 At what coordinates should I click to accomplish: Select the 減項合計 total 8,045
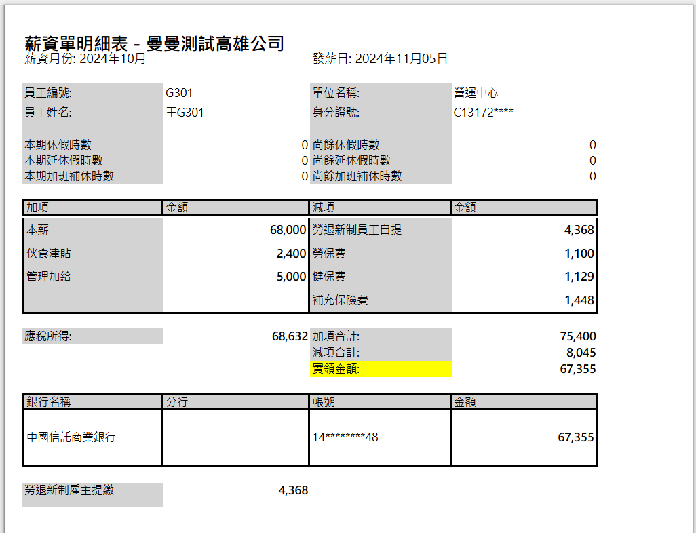click(581, 353)
